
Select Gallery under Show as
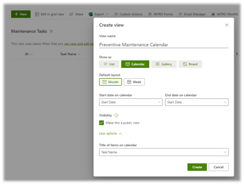164,64
